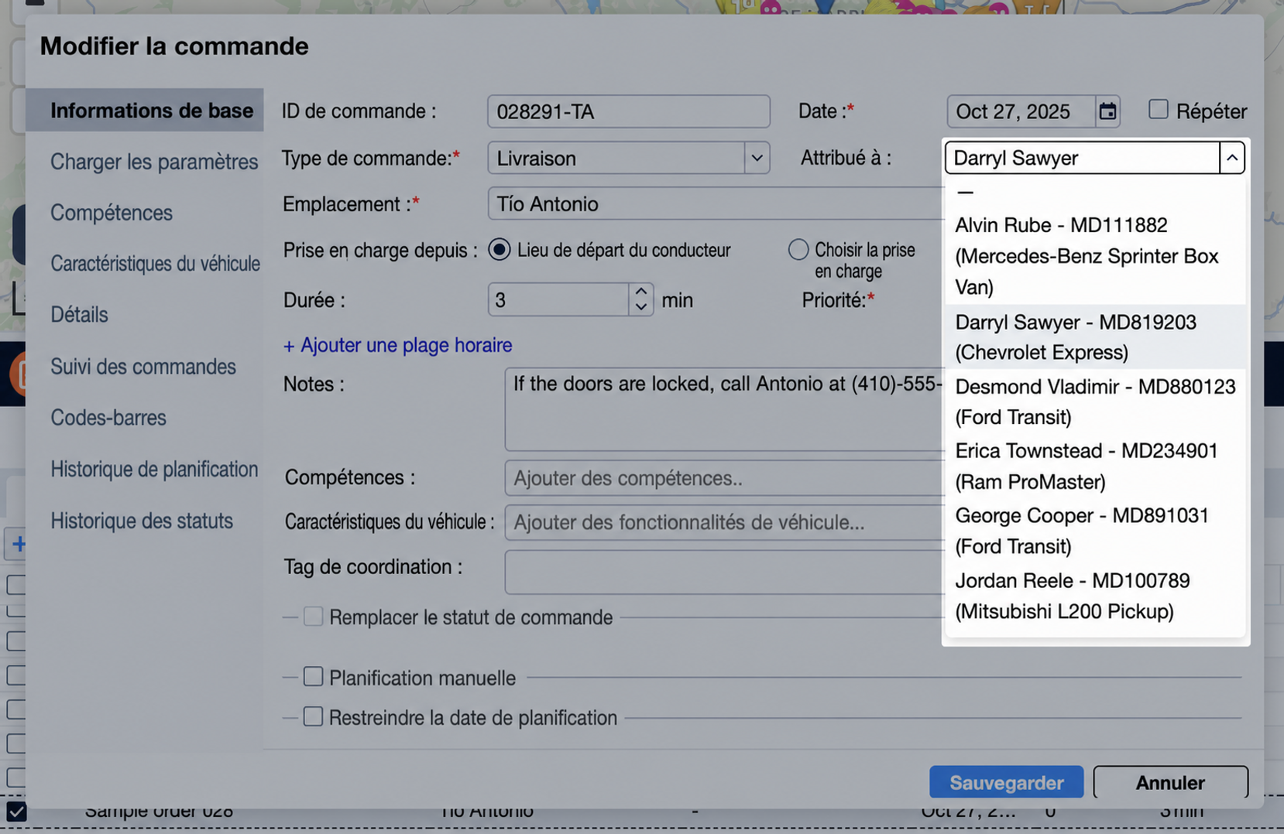The image size is (1284, 834).
Task: Focus the Emplacement field Tío Antonio
Action: pos(716,204)
